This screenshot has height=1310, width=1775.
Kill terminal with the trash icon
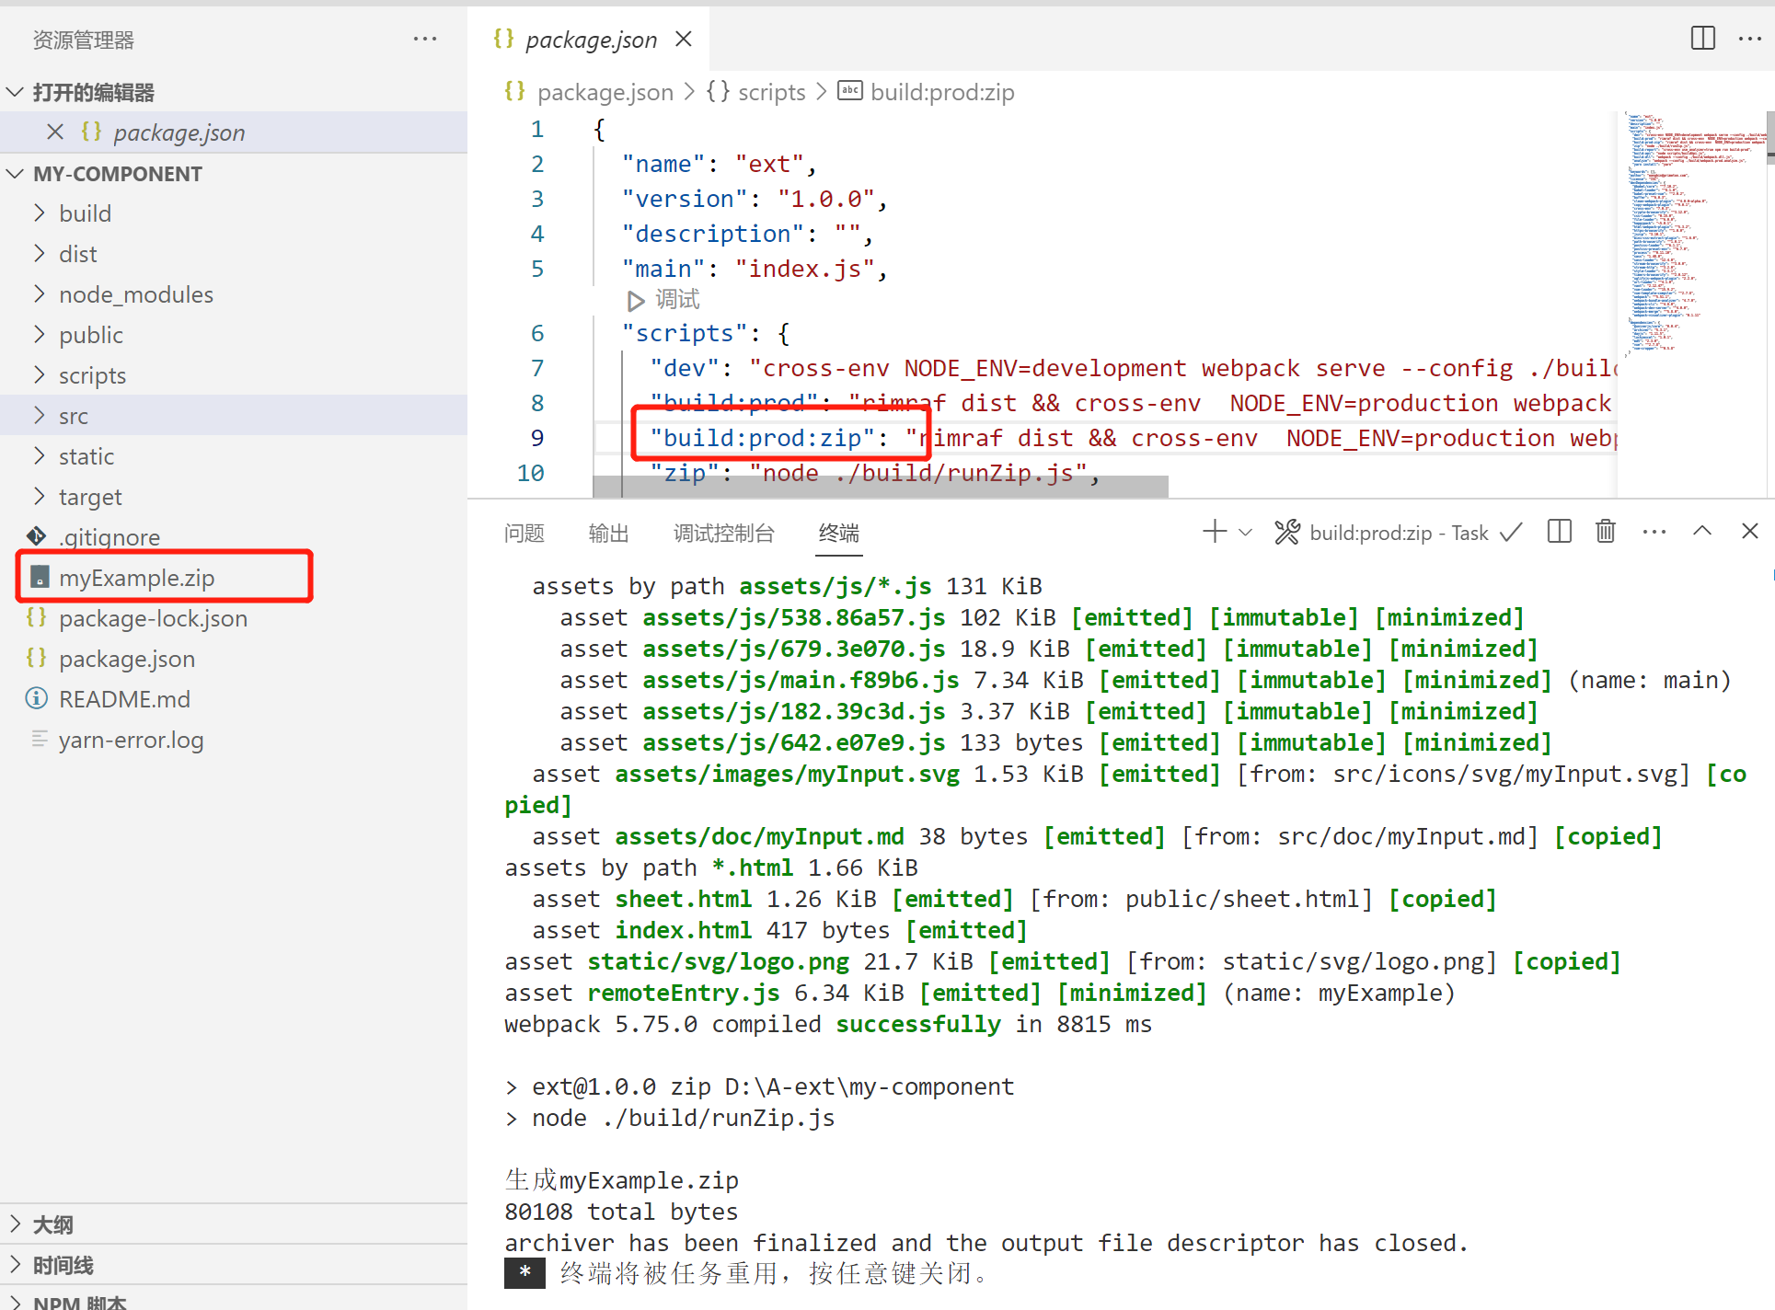pyautogui.click(x=1605, y=532)
